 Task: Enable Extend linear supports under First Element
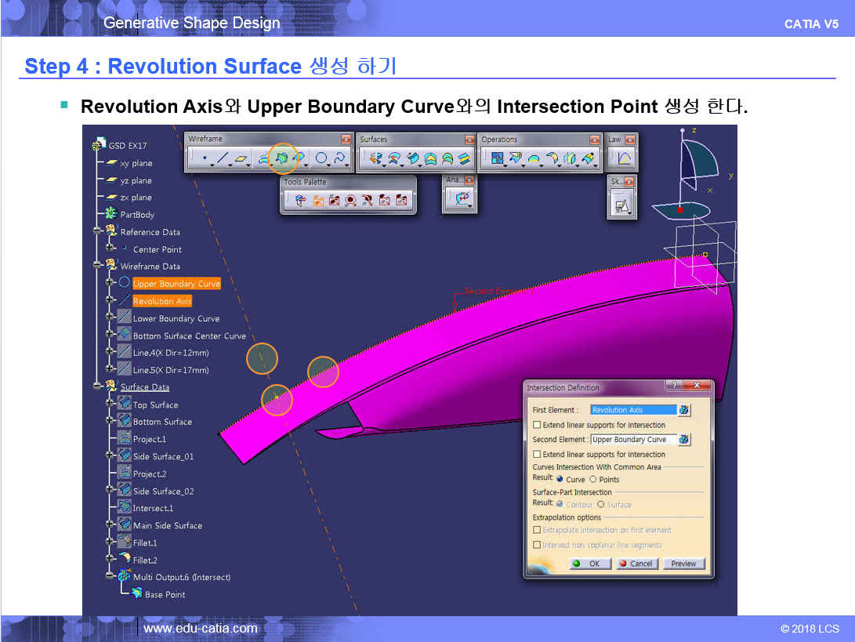pos(537,425)
